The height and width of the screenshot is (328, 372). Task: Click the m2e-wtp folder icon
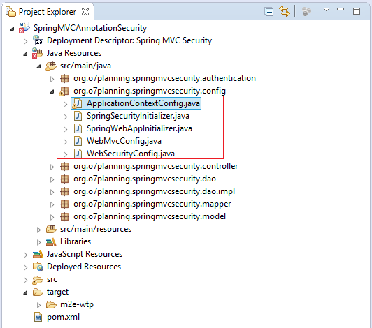(51, 304)
